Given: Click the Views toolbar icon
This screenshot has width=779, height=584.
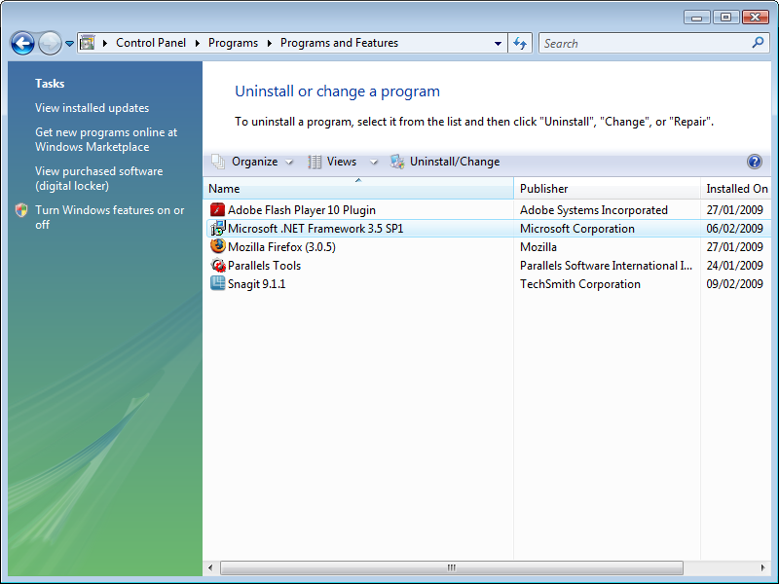Looking at the screenshot, I should click(x=315, y=162).
